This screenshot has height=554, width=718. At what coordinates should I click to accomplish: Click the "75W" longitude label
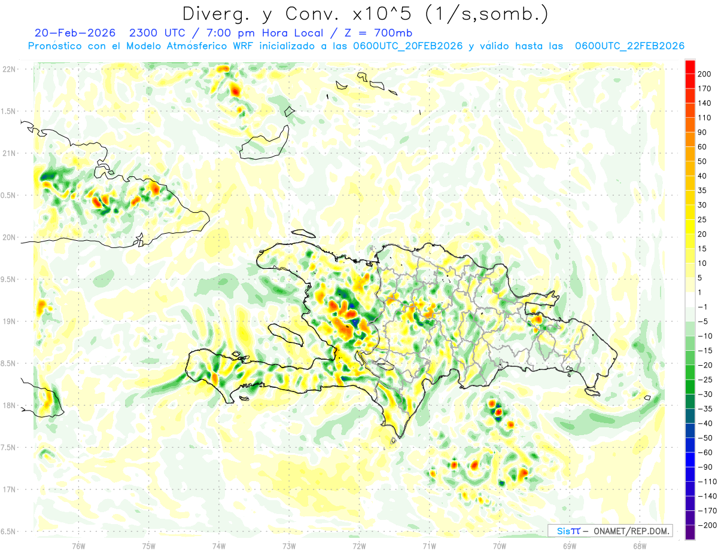click(x=148, y=546)
